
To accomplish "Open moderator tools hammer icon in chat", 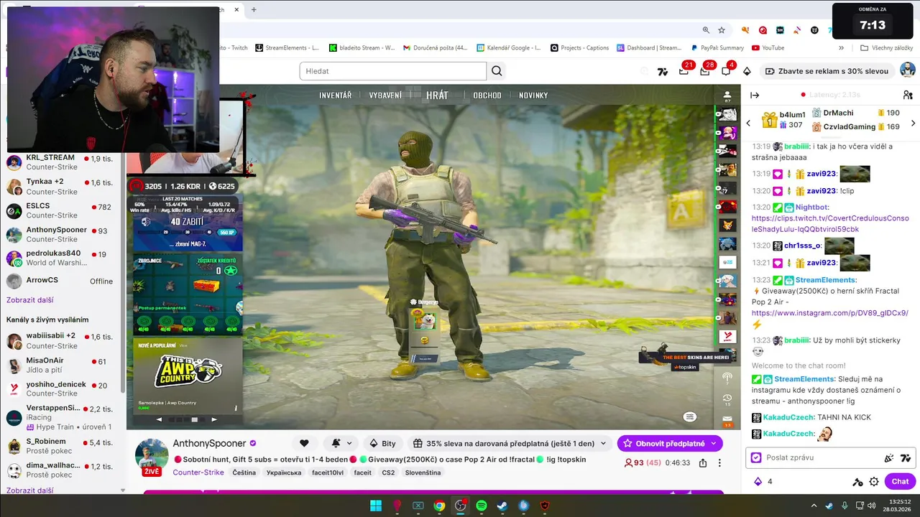I will tap(857, 482).
